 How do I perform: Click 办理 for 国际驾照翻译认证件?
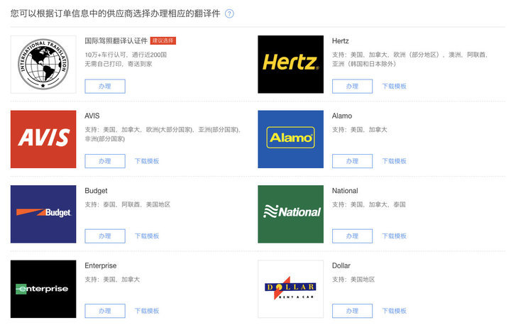click(x=105, y=86)
